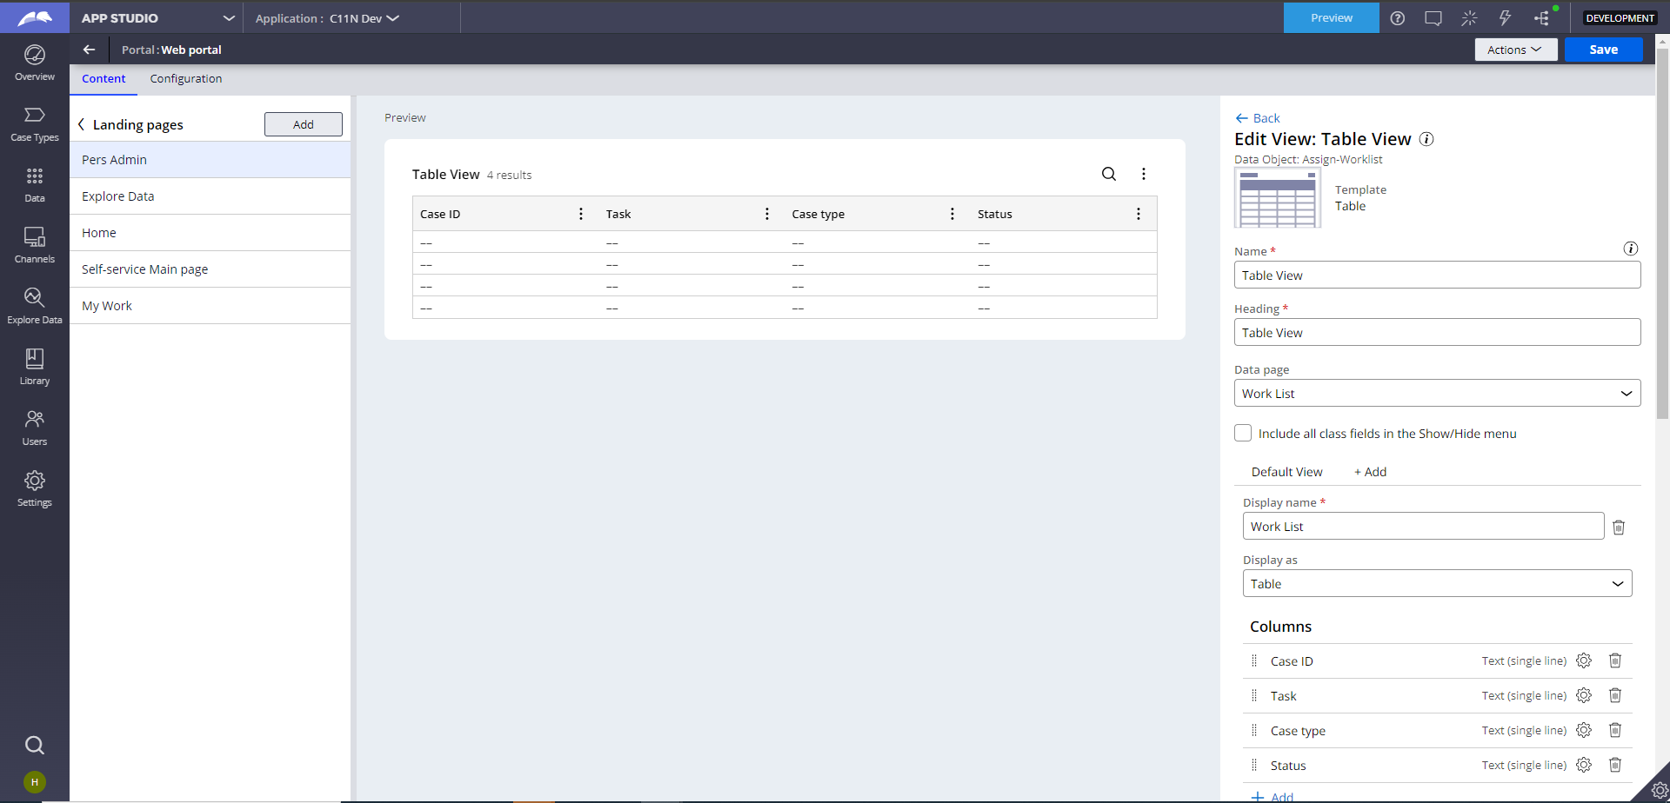Click the help question mark icon in header
1670x803 pixels.
(1397, 18)
